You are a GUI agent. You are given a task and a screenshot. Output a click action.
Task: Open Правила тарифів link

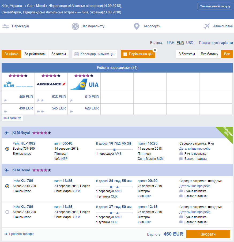coord(21,234)
